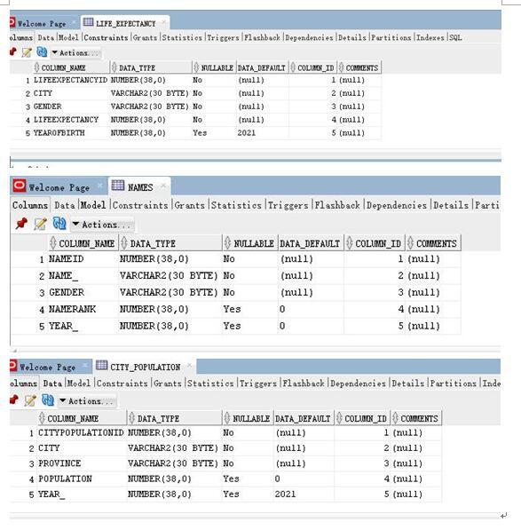Switch to Welcome Page tab above LIFE_EXPECTANCY
The height and width of the screenshot is (530, 521).
point(43,23)
